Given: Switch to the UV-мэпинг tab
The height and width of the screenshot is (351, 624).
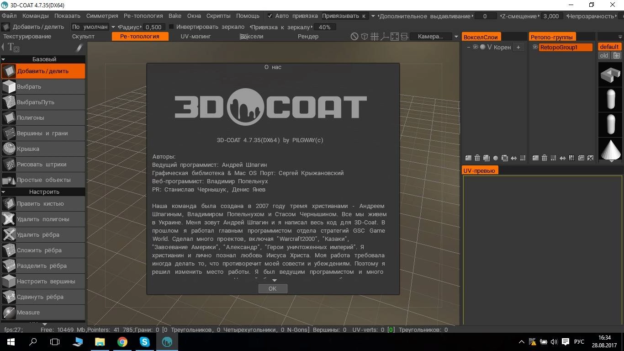Looking at the screenshot, I should (x=196, y=37).
